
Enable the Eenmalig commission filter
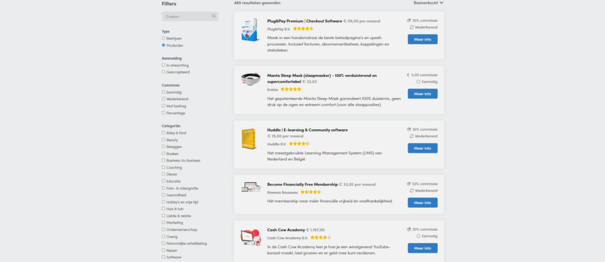[x=164, y=92]
